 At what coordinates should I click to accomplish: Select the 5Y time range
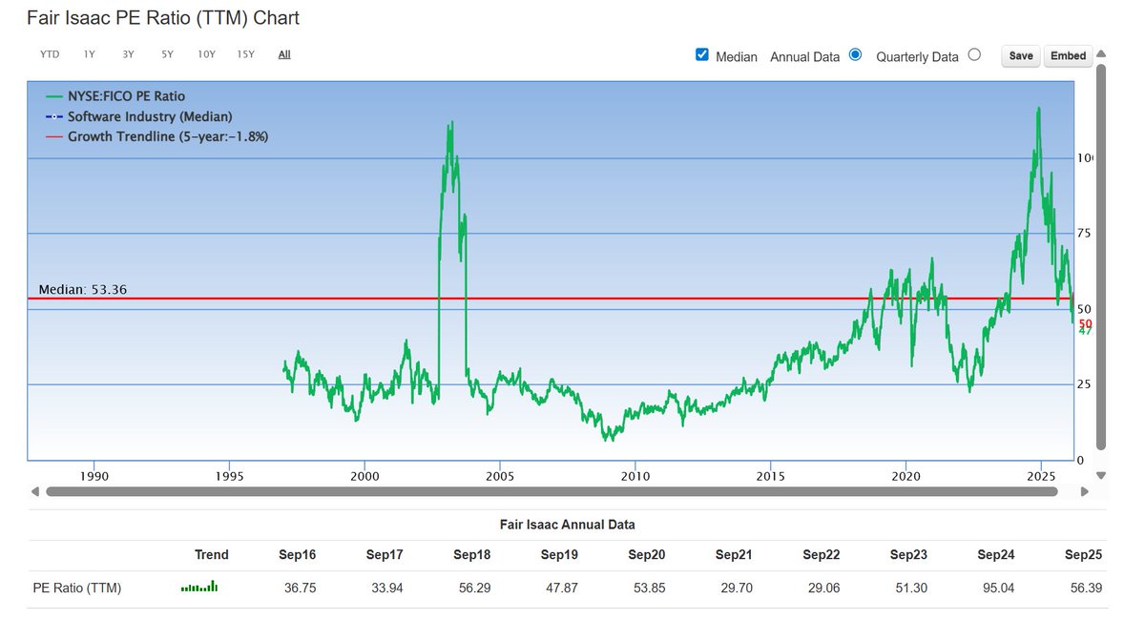pos(168,54)
